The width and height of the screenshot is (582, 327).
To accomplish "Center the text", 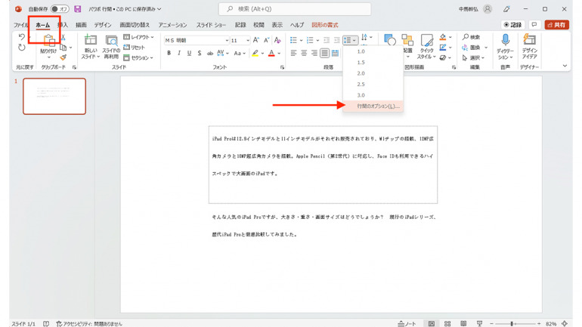I will point(304,53).
